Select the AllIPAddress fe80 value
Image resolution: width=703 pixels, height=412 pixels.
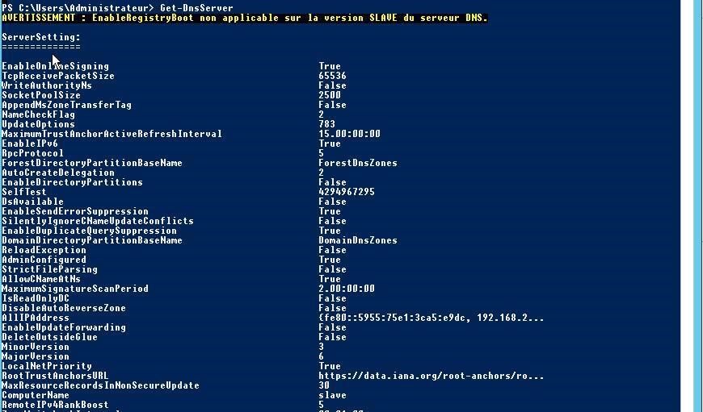[431, 318]
